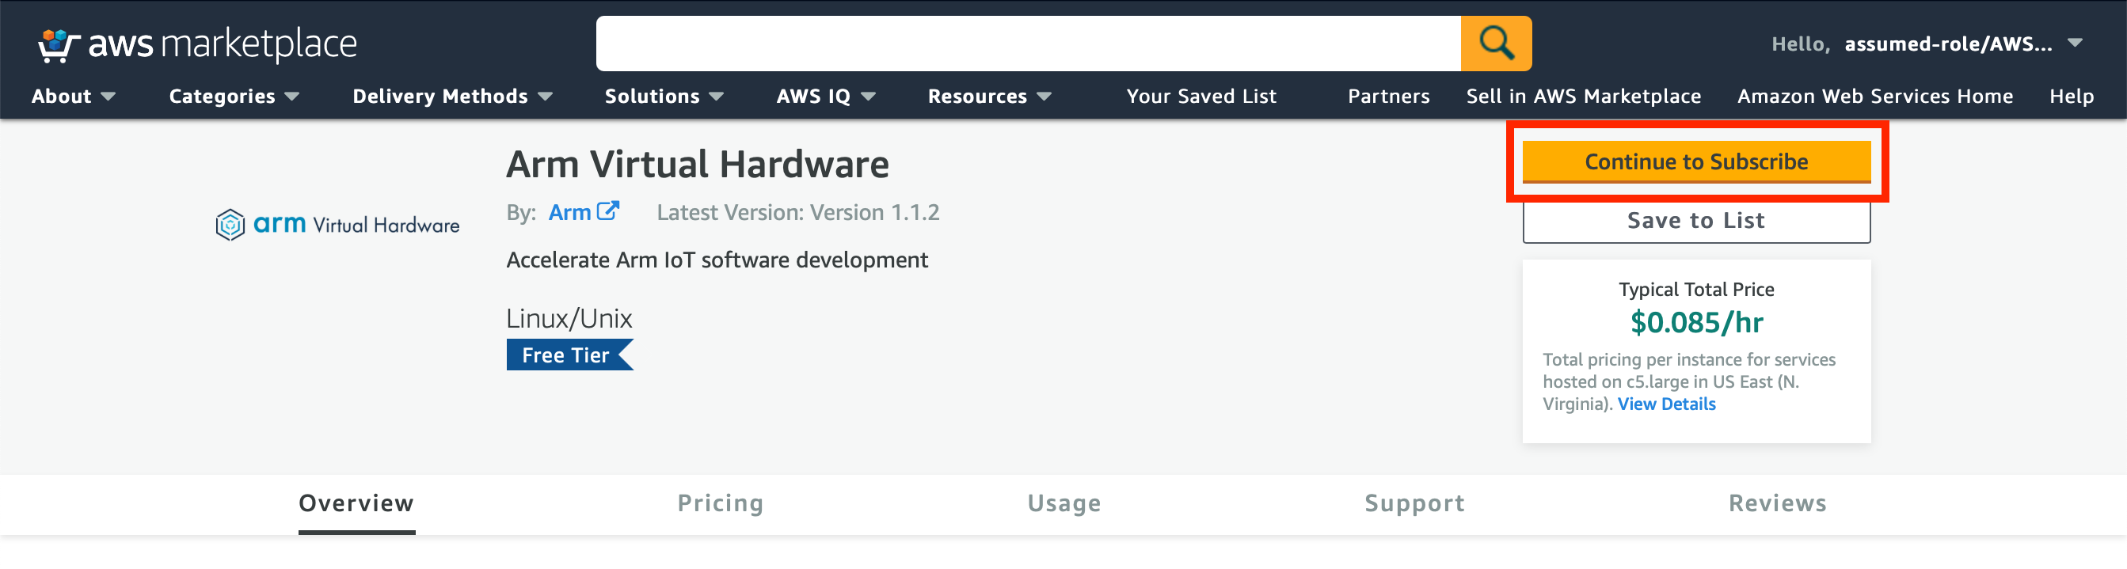
Task: Click the 'Accelerate Arm IoT software development' text
Action: (x=717, y=260)
